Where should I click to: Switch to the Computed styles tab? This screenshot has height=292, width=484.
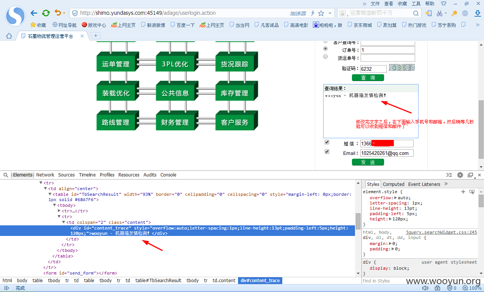click(x=394, y=184)
